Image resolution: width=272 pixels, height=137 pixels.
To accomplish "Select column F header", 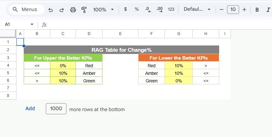I will click(x=151, y=34).
